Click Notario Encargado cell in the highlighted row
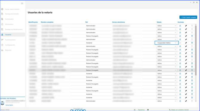The width and height of the screenshot is (200, 111). pos(92,70)
